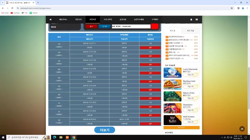This screenshot has width=250, height=140.
Task: Open YouTube bookmark
Action: click(15, 13)
